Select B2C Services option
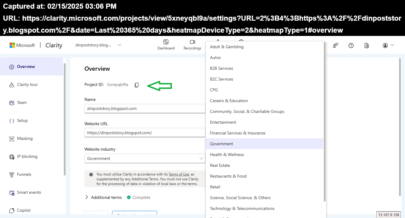Screen dimensions: 405x218 coord(265,79)
